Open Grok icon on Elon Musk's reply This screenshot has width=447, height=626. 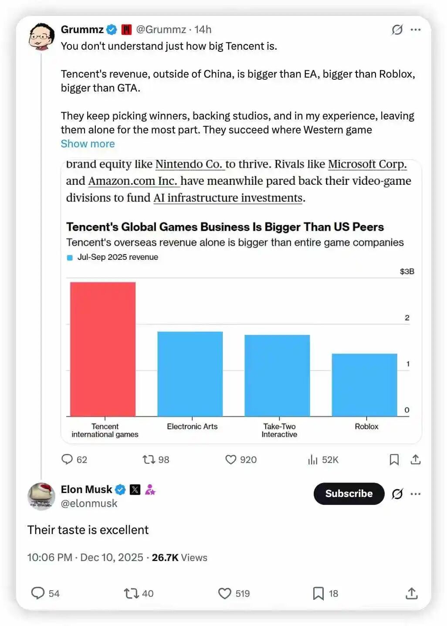coord(397,494)
